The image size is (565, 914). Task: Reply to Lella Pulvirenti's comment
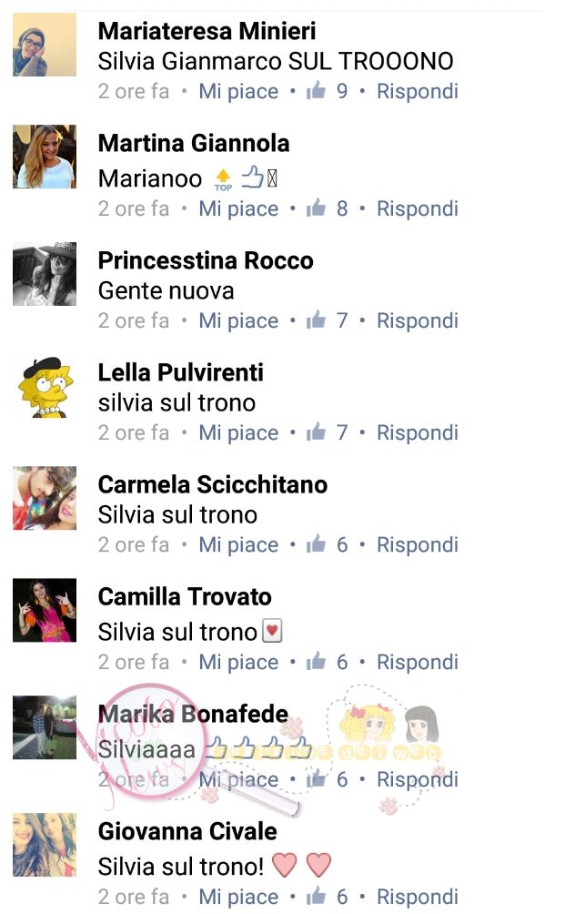418,432
